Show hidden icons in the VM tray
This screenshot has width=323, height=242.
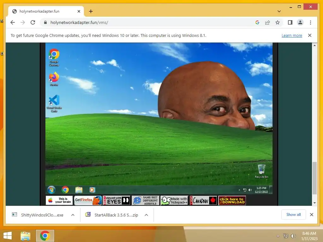pos(239,190)
